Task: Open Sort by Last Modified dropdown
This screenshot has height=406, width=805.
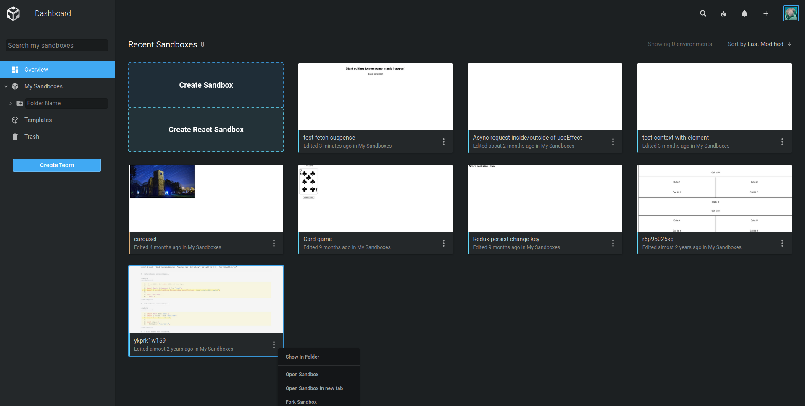Action: pyautogui.click(x=755, y=44)
